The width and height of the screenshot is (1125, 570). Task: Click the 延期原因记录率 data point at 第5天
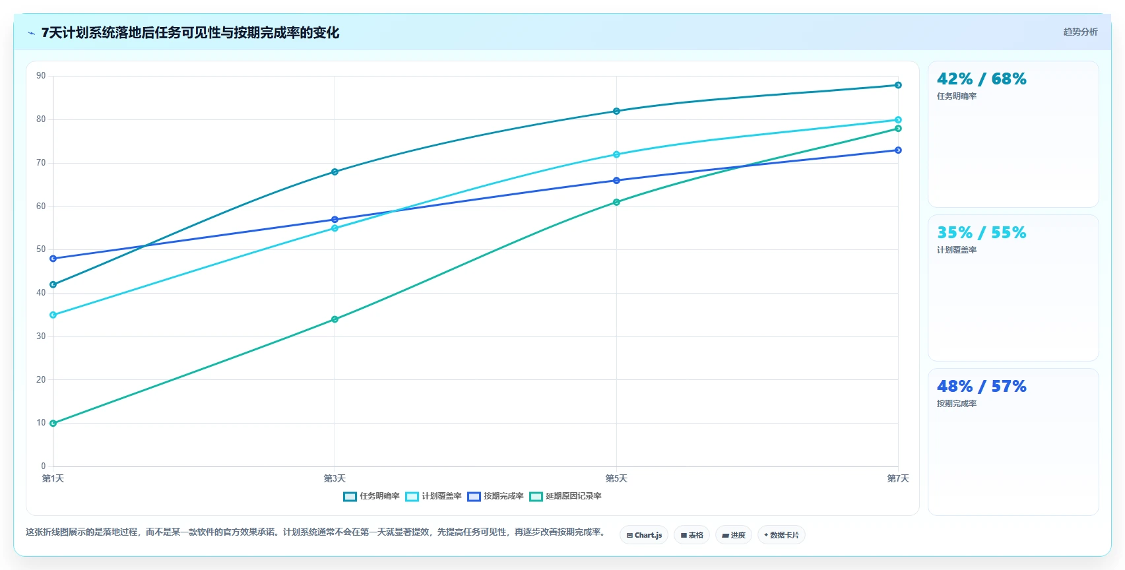click(616, 202)
